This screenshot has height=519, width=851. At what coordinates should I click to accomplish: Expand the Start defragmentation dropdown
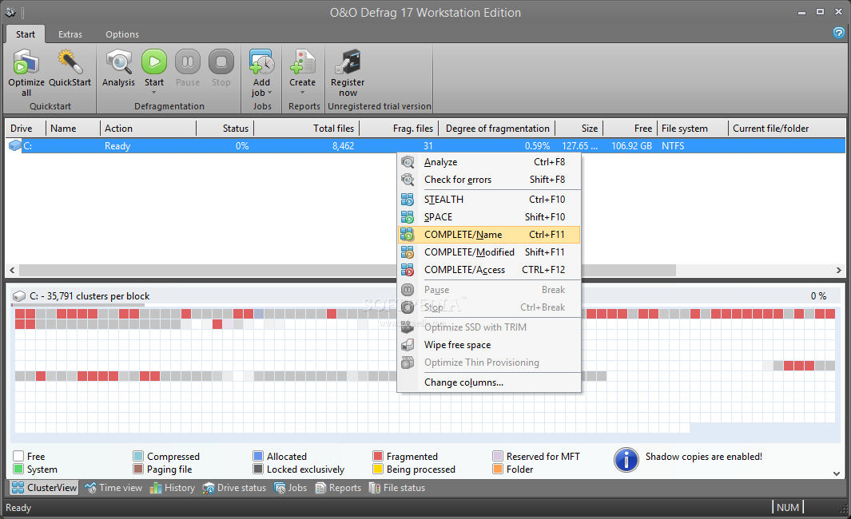(x=154, y=91)
